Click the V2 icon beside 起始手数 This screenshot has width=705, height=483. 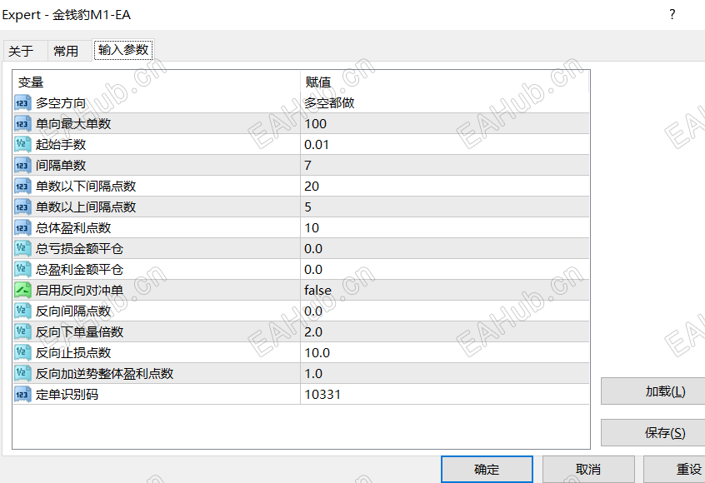[x=22, y=145]
